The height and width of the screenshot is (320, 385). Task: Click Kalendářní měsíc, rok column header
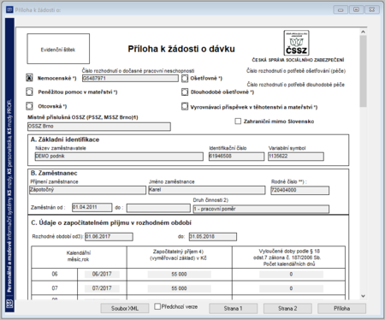click(79, 256)
